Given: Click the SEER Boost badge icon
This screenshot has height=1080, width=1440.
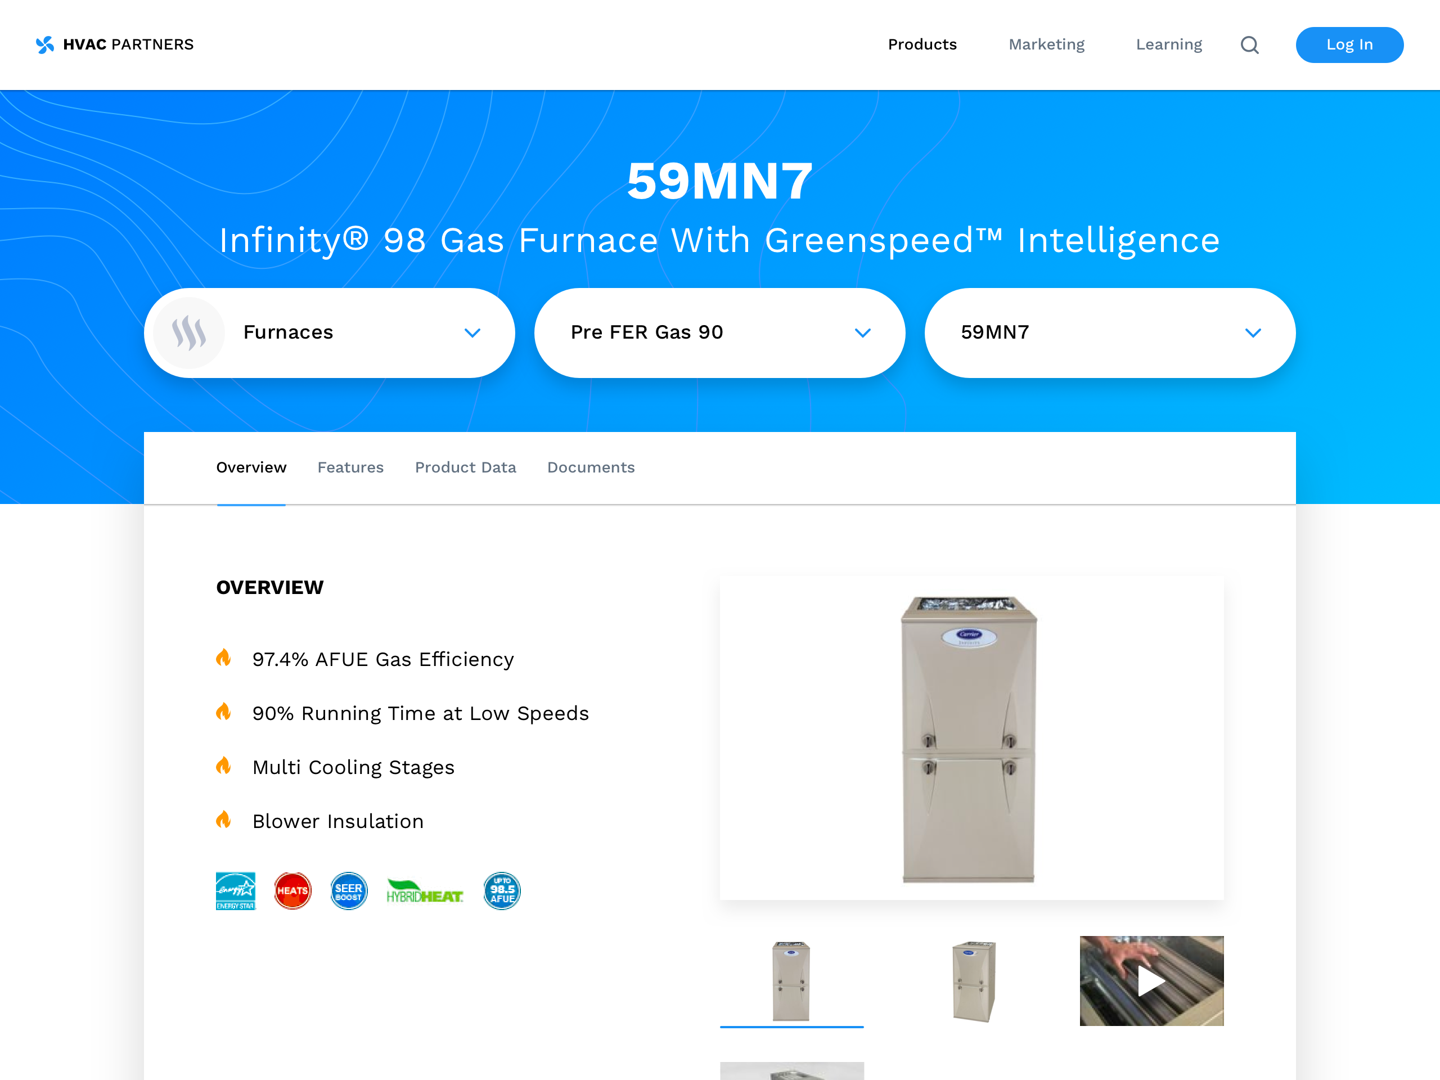Looking at the screenshot, I should 349,890.
